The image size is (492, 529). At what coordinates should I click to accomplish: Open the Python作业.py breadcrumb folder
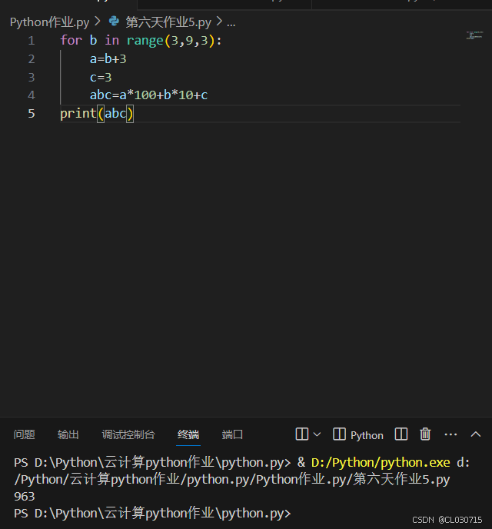click(x=49, y=22)
